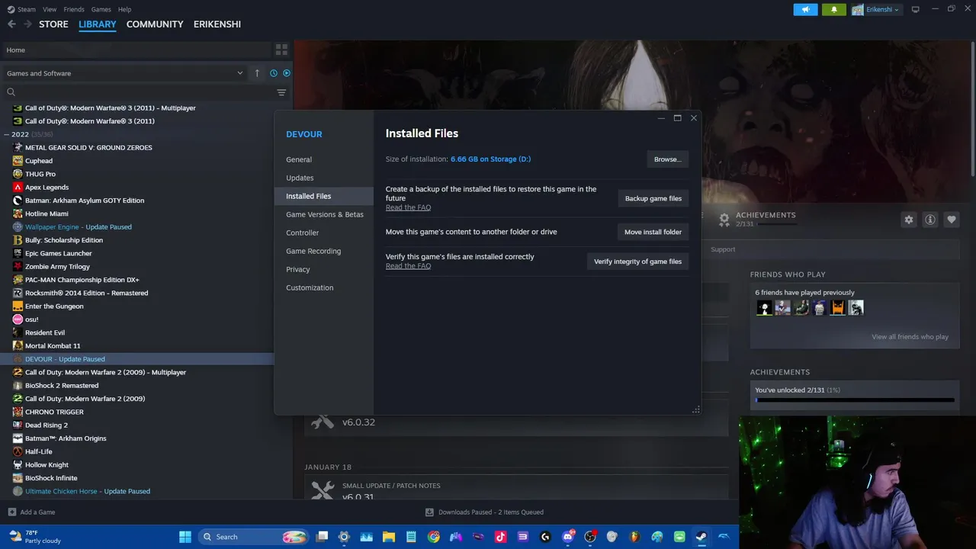Change the sort direction with the up arrow
The width and height of the screenshot is (976, 549).
(x=257, y=73)
